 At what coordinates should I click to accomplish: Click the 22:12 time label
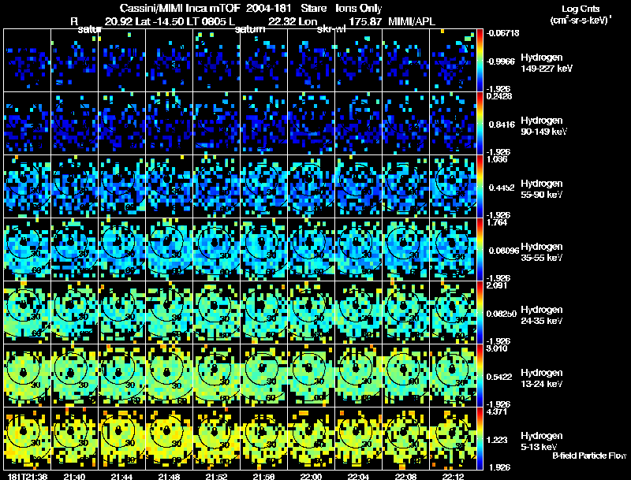453,476
